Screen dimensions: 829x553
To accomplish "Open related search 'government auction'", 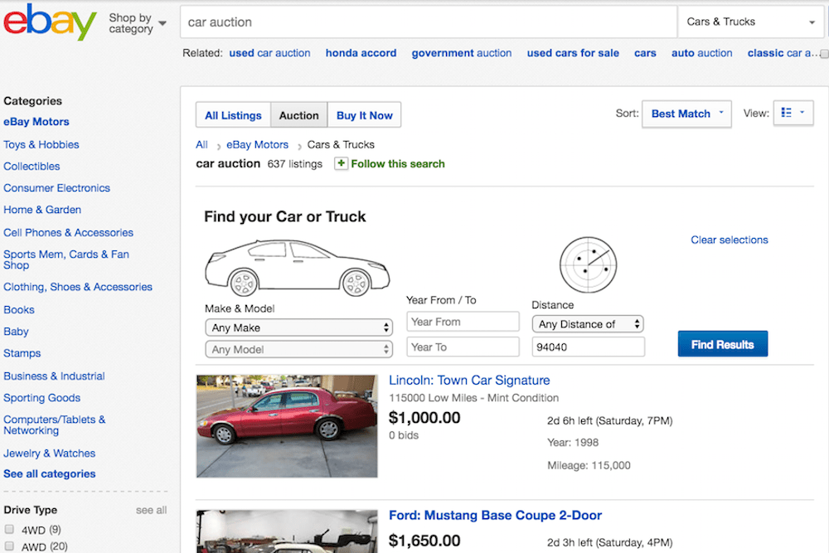I will pos(462,53).
